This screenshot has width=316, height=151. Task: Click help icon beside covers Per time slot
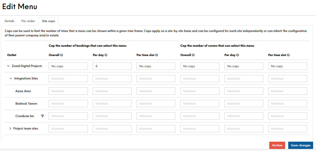pyautogui.click(x=288, y=55)
